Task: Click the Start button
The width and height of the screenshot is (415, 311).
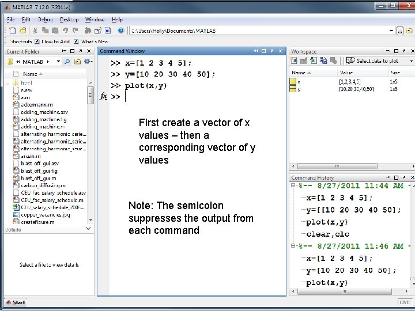Action: (16, 302)
